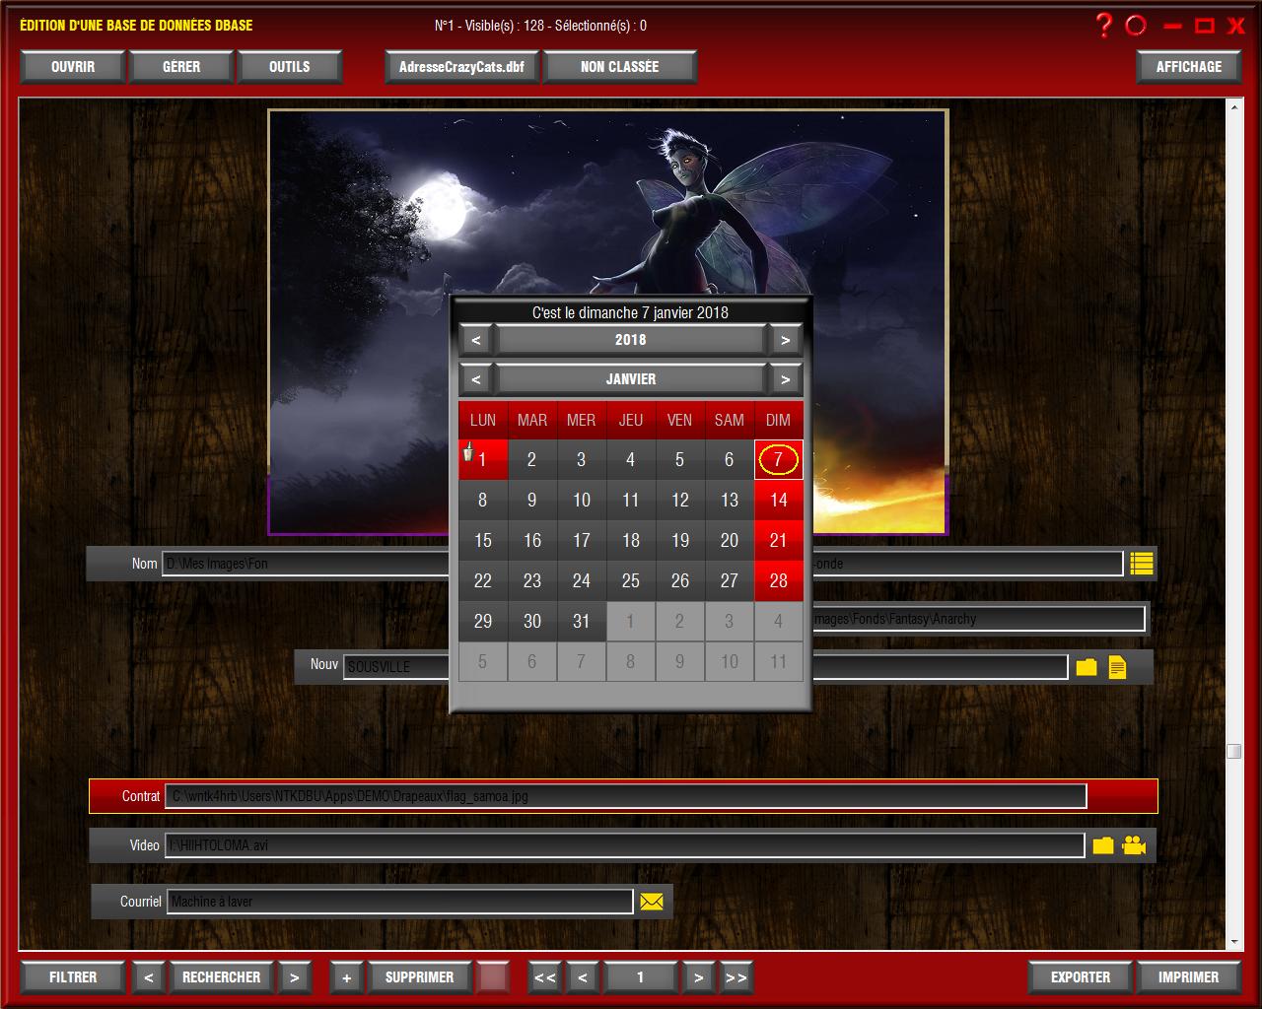Viewport: 1262px width, 1009px height.
Task: Select January 14 in calendar
Action: point(779,501)
